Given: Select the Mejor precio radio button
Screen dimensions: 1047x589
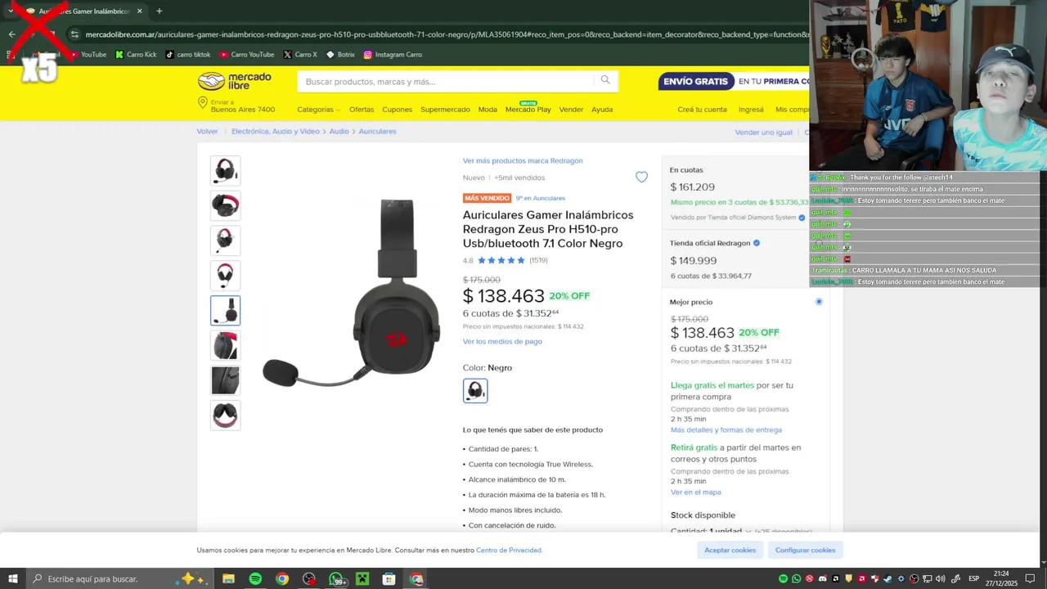Looking at the screenshot, I should coord(819,302).
